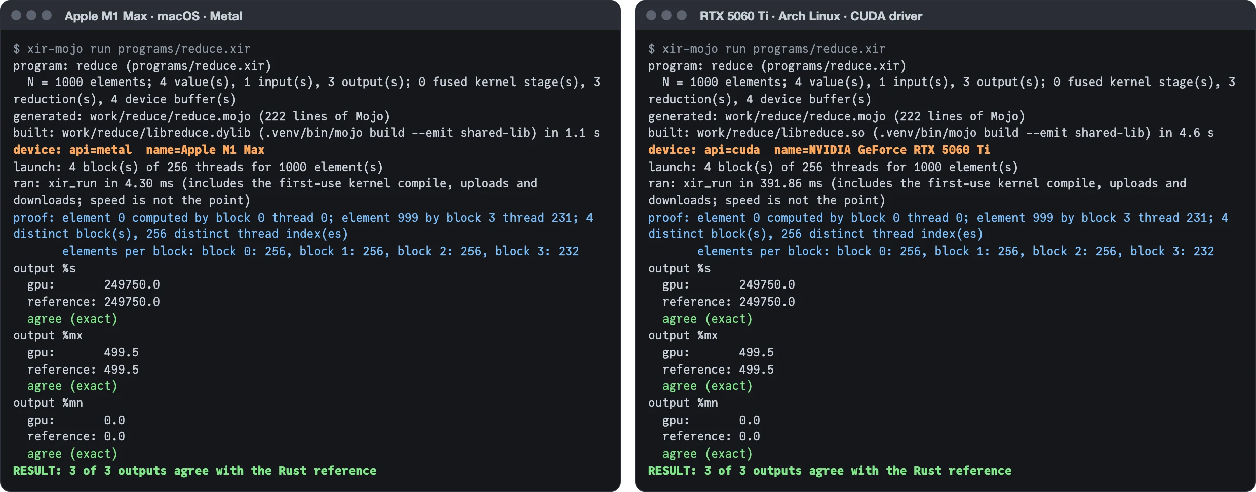Click 'agree (exact)' under output %mx in the CUDA window
Image resolution: width=1256 pixels, height=492 pixels.
click(x=708, y=386)
